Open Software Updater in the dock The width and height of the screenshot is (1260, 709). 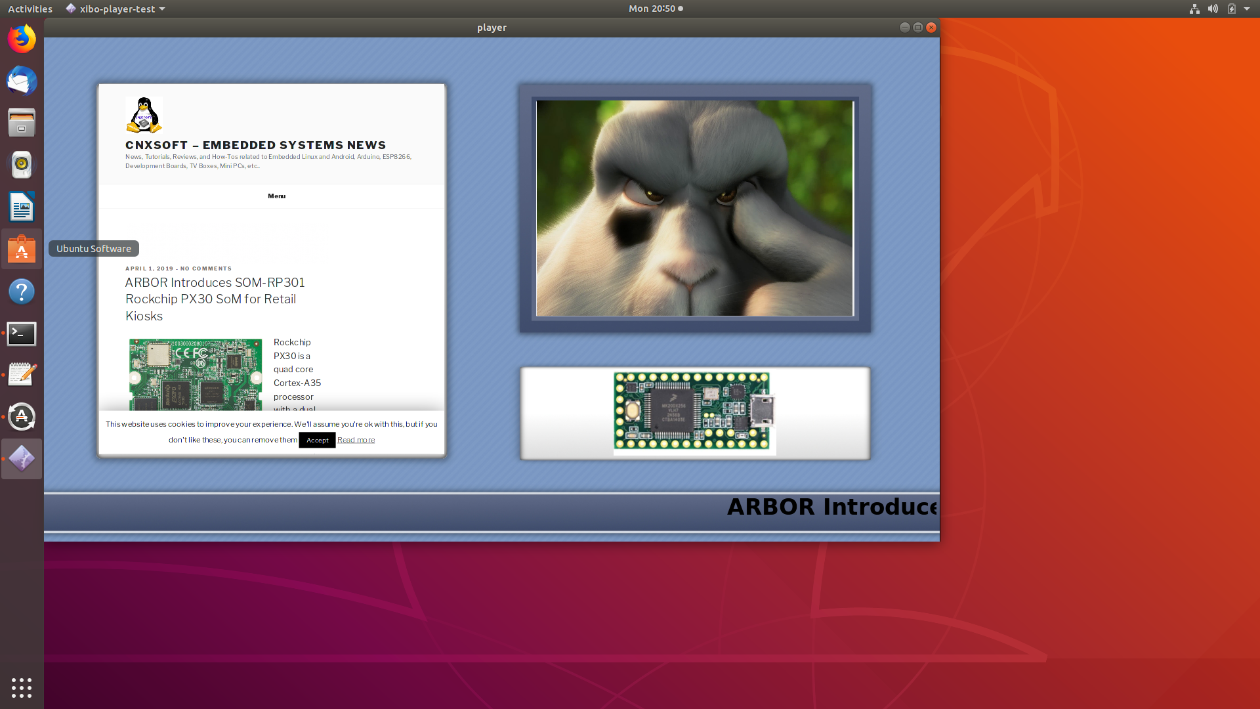tap(22, 417)
